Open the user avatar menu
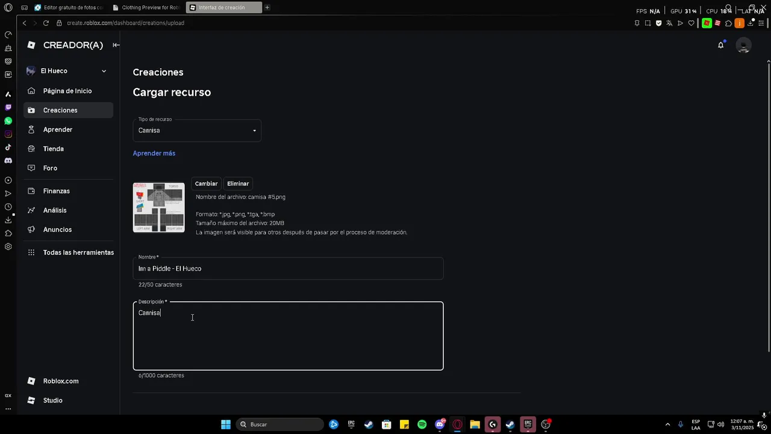 tap(744, 45)
